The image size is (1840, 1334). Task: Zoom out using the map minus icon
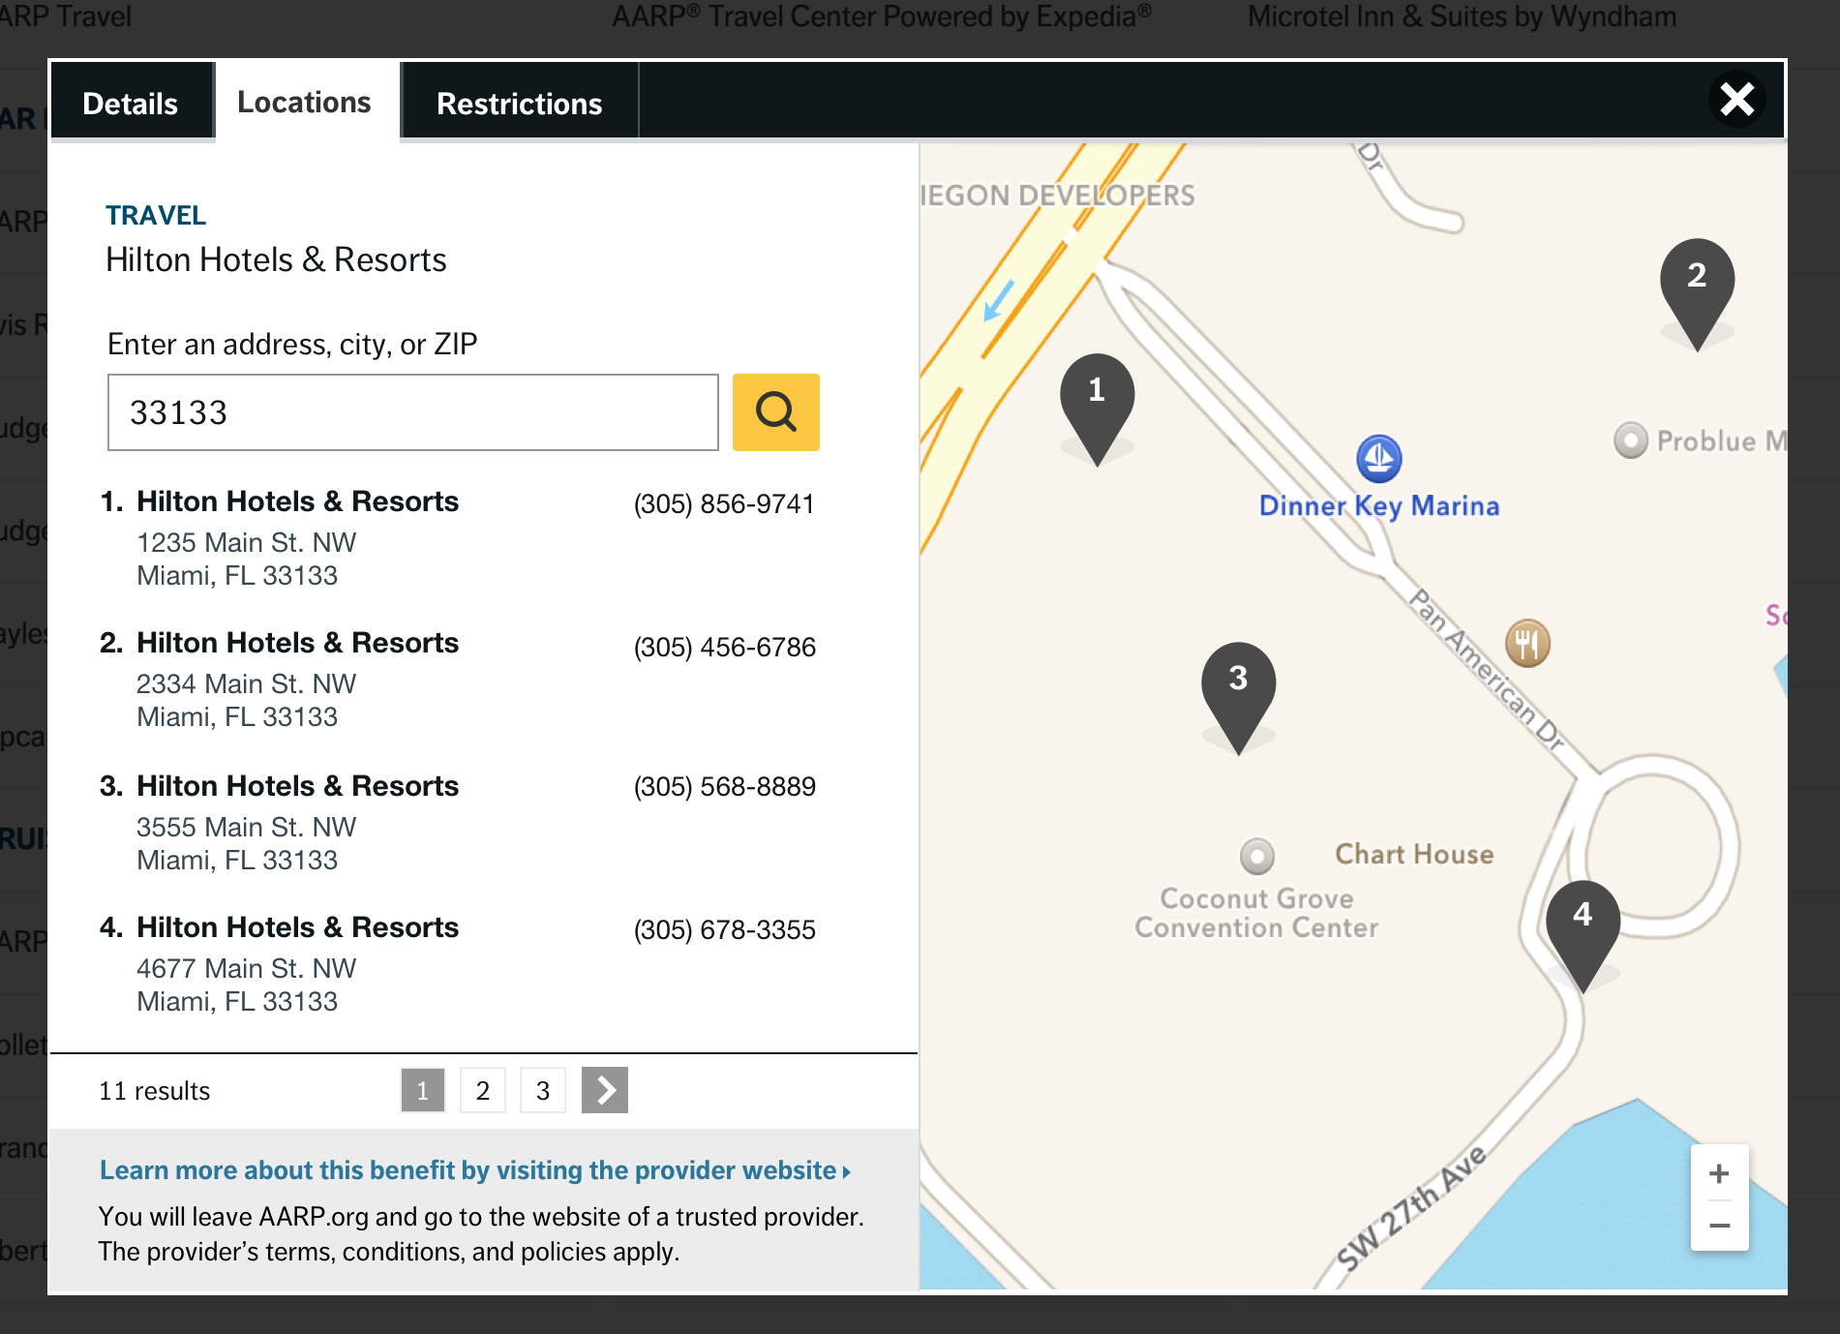tap(1719, 1224)
